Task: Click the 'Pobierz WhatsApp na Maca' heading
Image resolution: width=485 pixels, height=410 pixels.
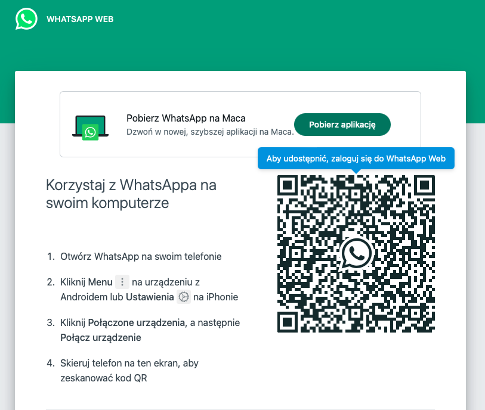Action: pos(186,118)
